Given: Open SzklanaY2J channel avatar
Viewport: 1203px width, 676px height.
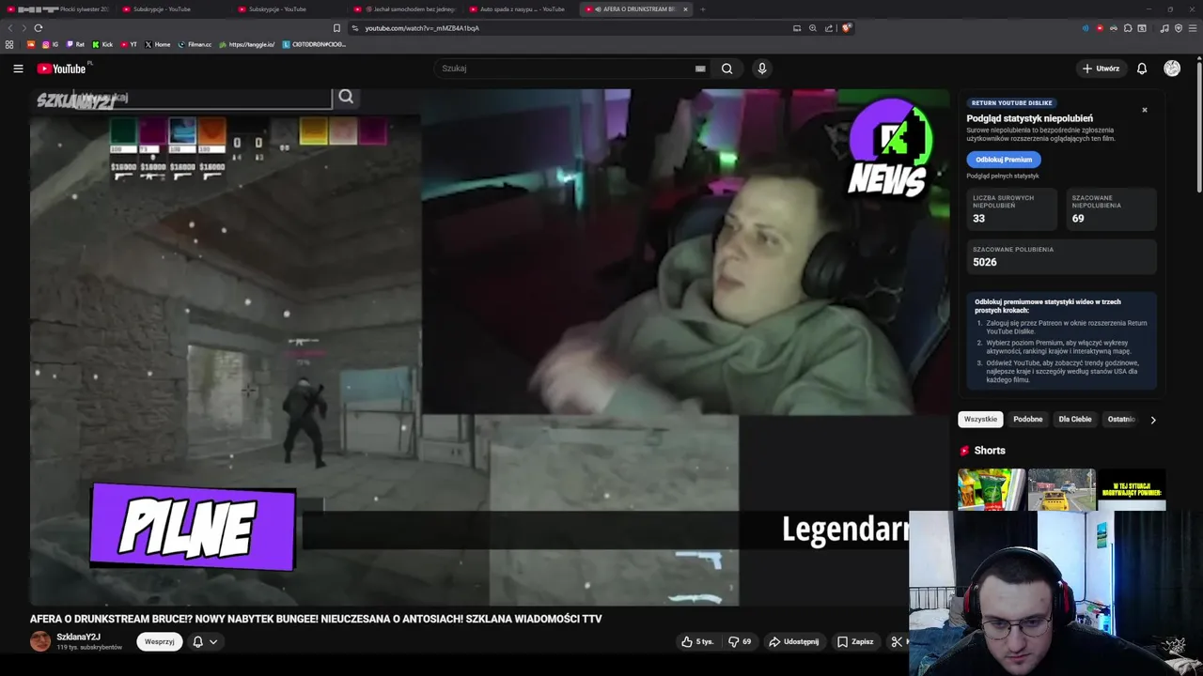Looking at the screenshot, I should click(40, 641).
